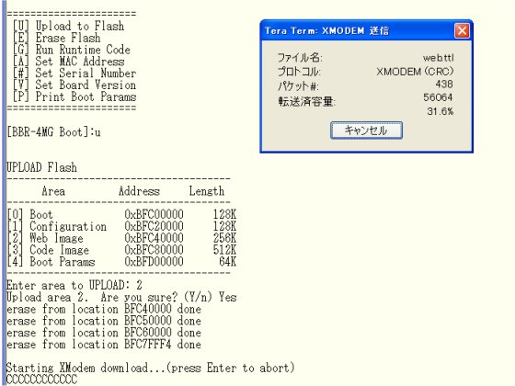Image resolution: width=515 pixels, height=386 pixels.
Task: Click the transferred bytes 56064 value
Action: [x=438, y=97]
